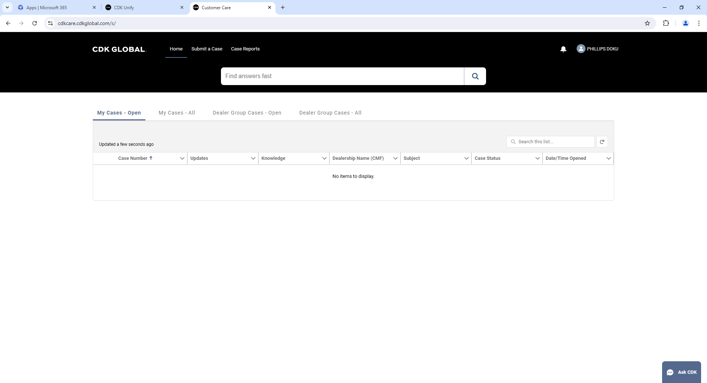Reload the page with the browser reload icon

click(35, 23)
